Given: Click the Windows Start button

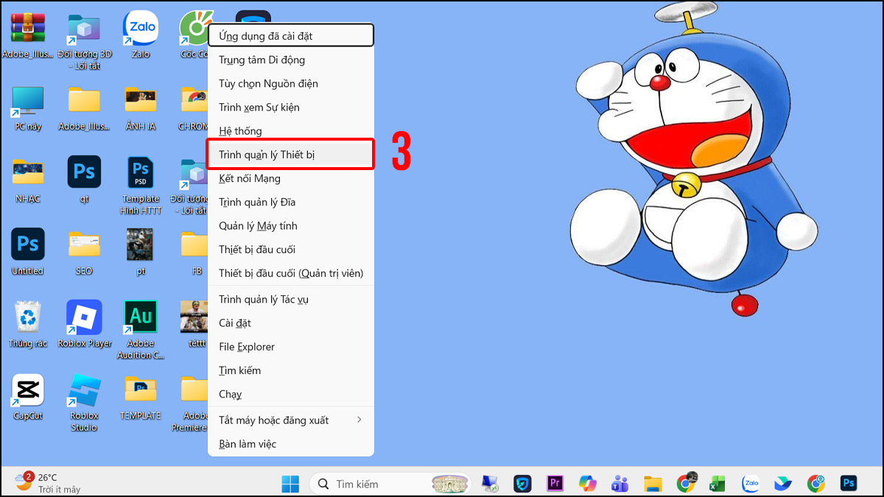Looking at the screenshot, I should pos(290,484).
